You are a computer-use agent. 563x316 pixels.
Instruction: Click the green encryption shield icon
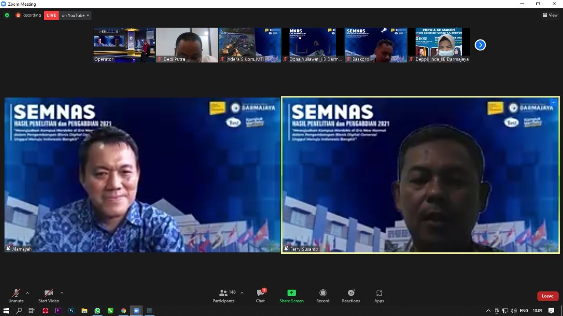pos(7,15)
